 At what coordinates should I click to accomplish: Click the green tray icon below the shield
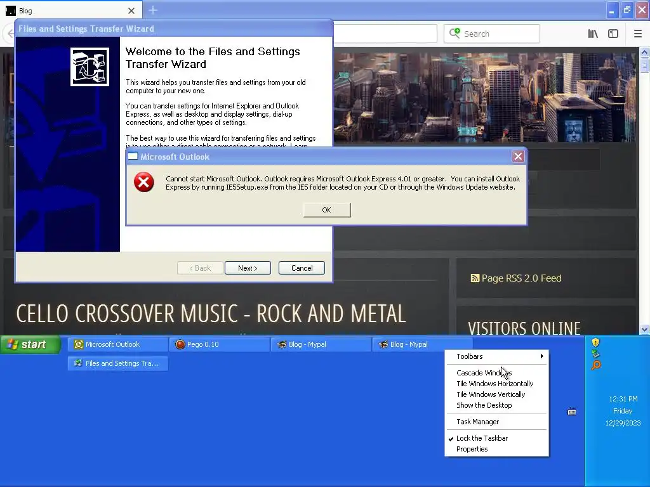click(x=595, y=353)
